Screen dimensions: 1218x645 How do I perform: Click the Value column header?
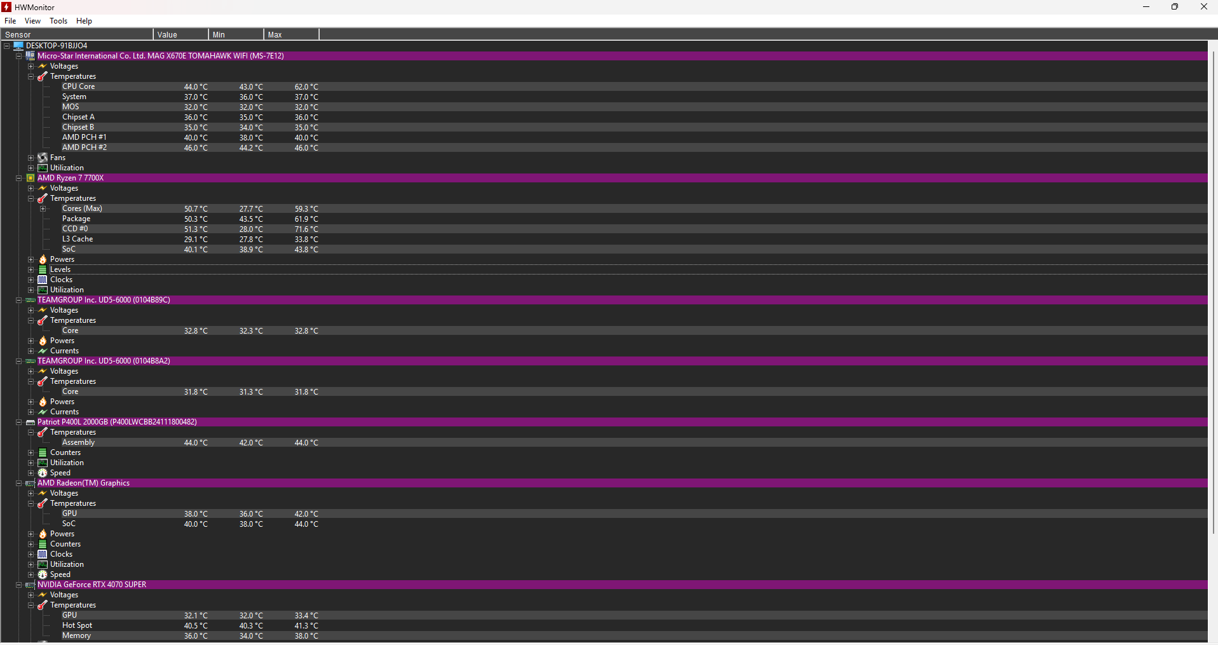[x=181, y=34]
